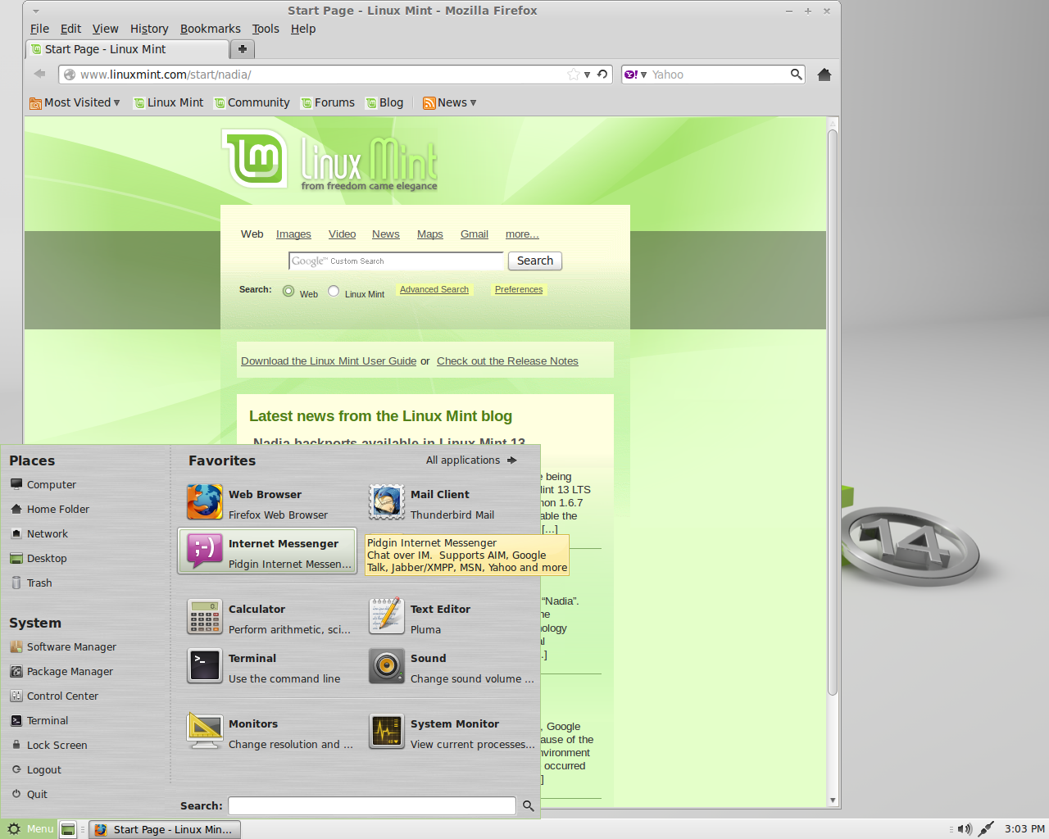
Task: Launch Software Manager
Action: click(63, 646)
